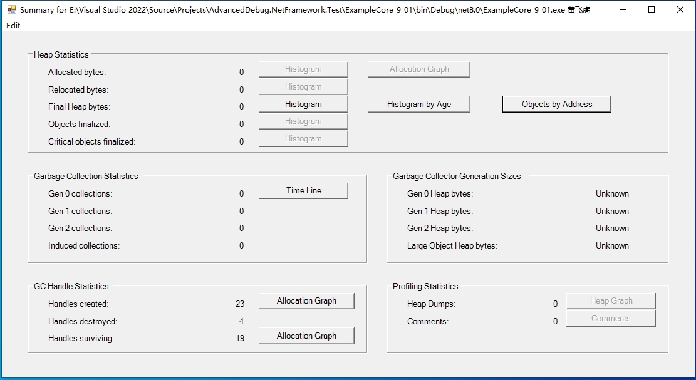
Task: Open Histogram for Relocated bytes
Action: (303, 87)
